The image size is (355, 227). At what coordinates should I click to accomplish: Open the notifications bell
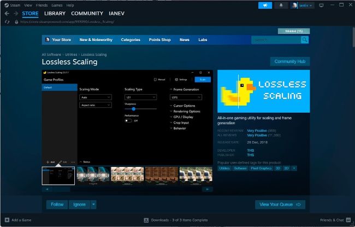click(x=281, y=5)
